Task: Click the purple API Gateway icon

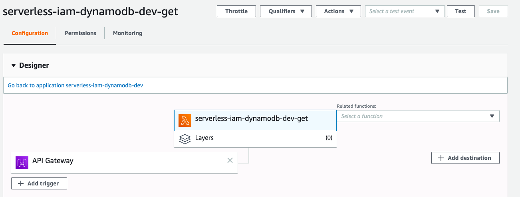Action: [x=22, y=163]
